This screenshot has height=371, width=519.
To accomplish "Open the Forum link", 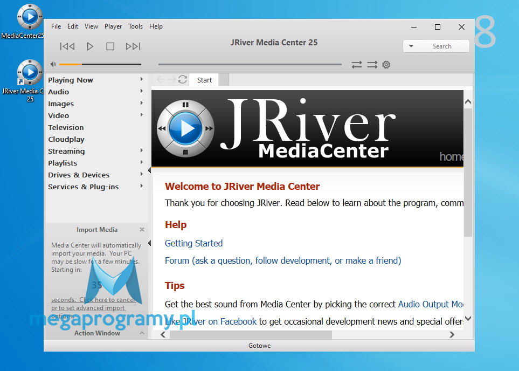I will pyautogui.click(x=283, y=260).
